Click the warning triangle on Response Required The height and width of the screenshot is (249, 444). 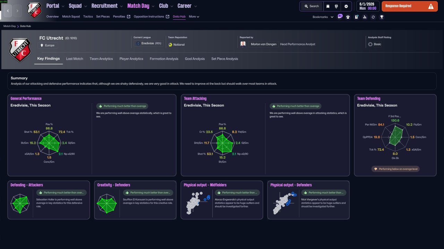(431, 6)
